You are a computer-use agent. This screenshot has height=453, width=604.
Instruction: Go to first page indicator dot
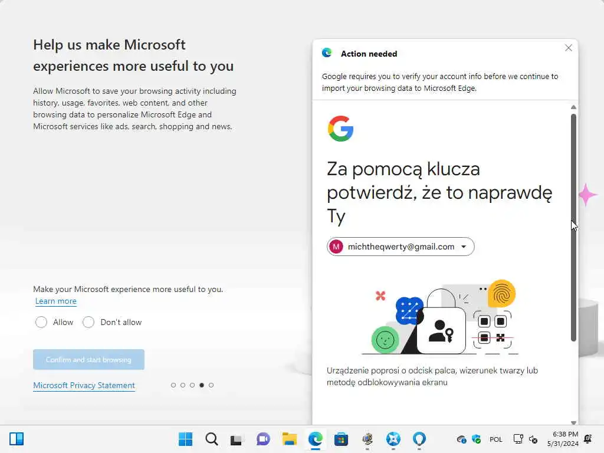click(173, 385)
